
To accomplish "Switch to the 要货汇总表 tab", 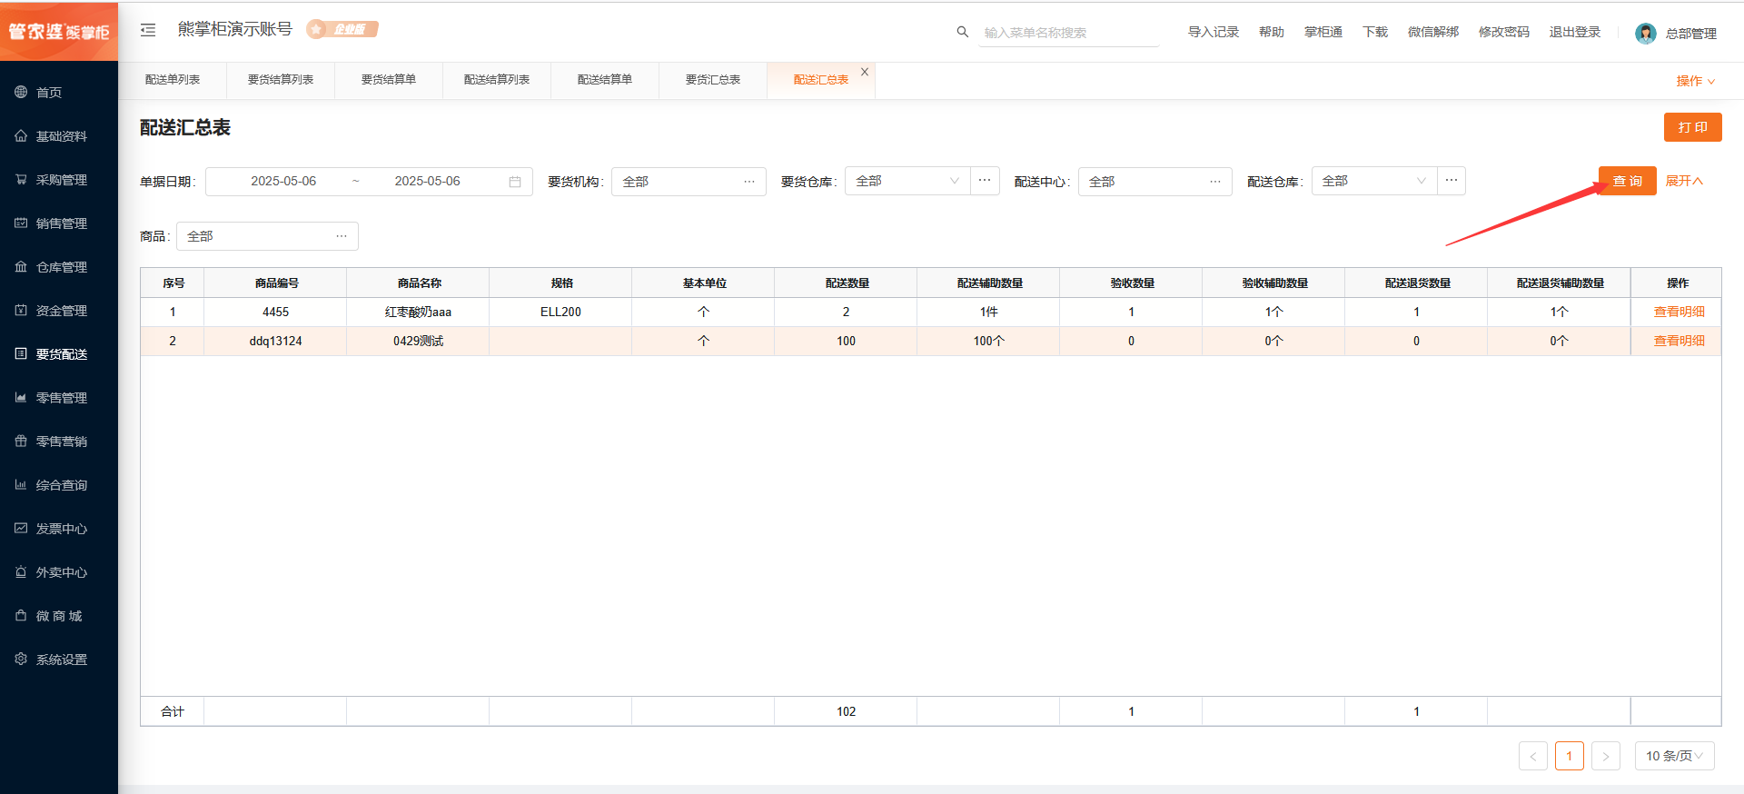I will coord(713,80).
